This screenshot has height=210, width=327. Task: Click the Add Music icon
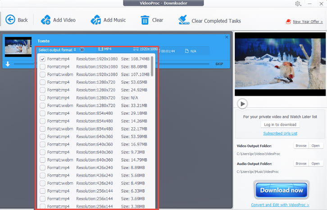pos(95,20)
